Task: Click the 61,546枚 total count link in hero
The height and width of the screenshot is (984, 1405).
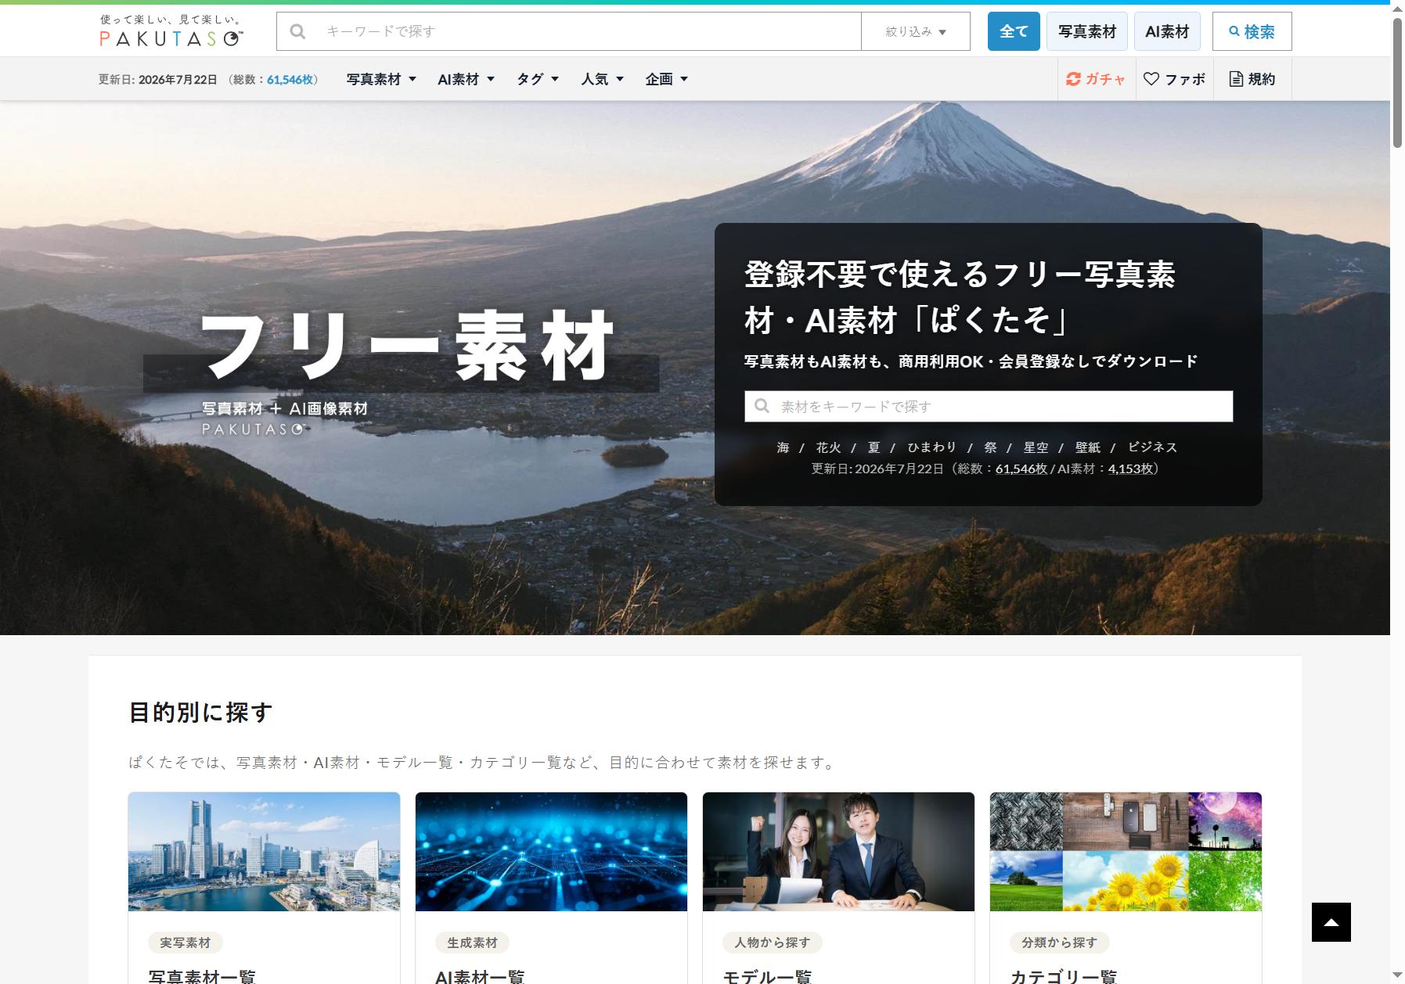Action: tap(1021, 469)
